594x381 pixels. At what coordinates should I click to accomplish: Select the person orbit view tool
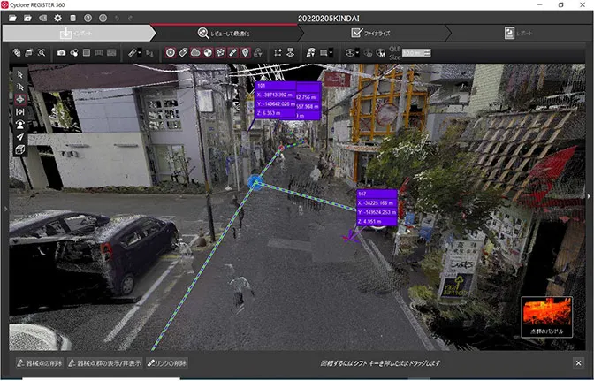coord(20,125)
